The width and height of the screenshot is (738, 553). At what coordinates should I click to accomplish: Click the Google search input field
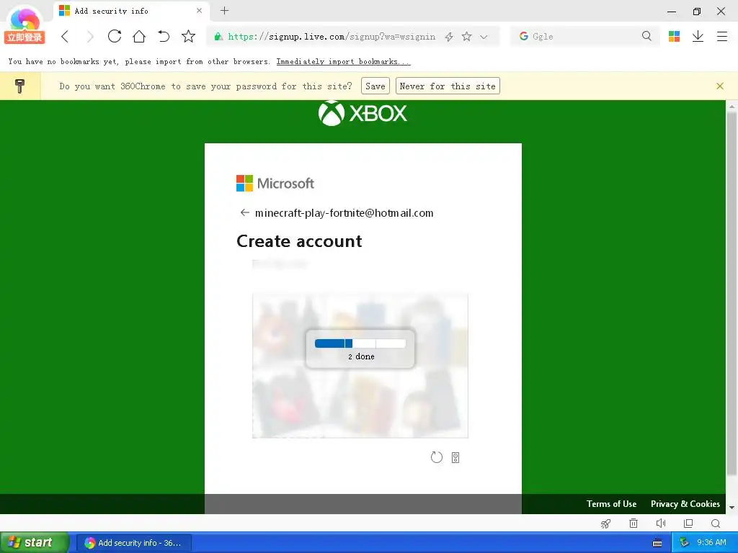click(x=584, y=36)
